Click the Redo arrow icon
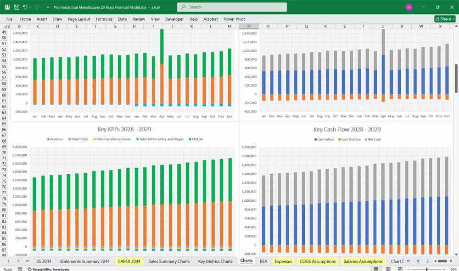 pyautogui.click(x=37, y=7)
